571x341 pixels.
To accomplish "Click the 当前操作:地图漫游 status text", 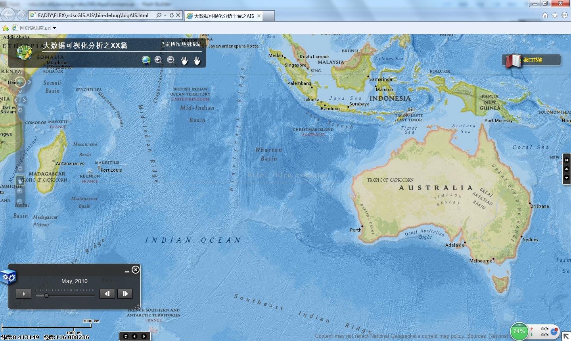I will click(x=181, y=44).
